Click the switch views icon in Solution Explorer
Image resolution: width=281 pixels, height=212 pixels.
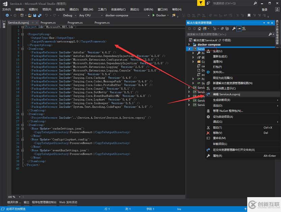point(205,29)
